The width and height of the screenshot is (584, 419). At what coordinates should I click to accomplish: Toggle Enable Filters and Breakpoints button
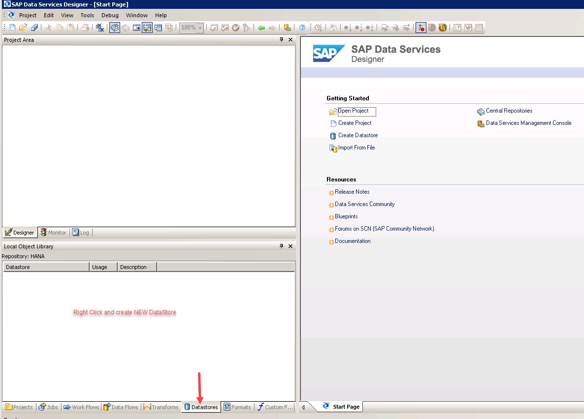click(x=421, y=28)
